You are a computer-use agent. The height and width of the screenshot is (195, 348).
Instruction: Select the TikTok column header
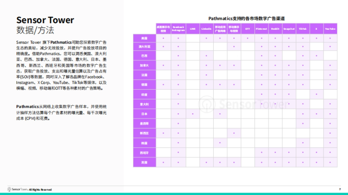[302, 29]
